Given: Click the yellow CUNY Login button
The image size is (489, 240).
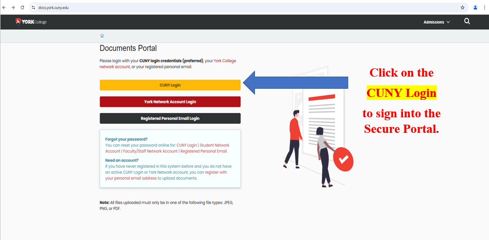Looking at the screenshot, I should (x=170, y=85).
